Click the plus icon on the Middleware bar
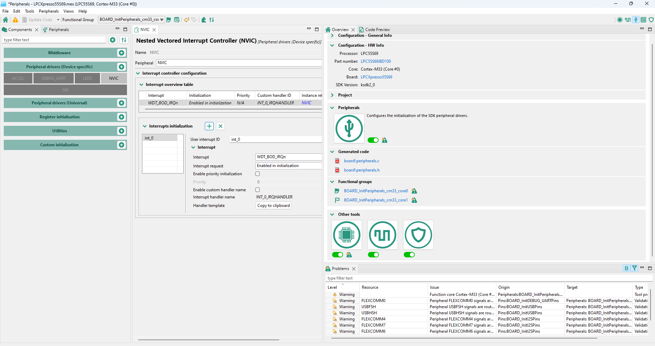 122,53
